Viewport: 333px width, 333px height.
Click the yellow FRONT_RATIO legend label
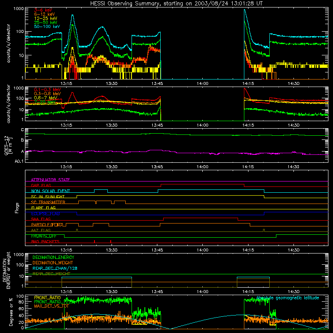coord(47,298)
